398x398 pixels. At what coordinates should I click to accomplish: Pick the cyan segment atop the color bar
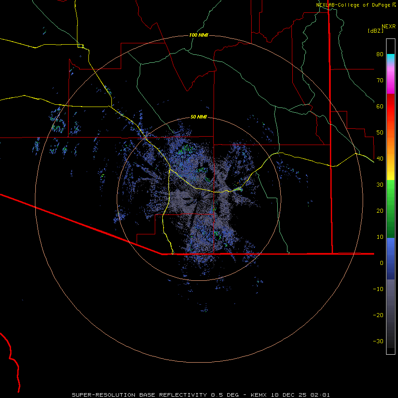tap(390, 58)
